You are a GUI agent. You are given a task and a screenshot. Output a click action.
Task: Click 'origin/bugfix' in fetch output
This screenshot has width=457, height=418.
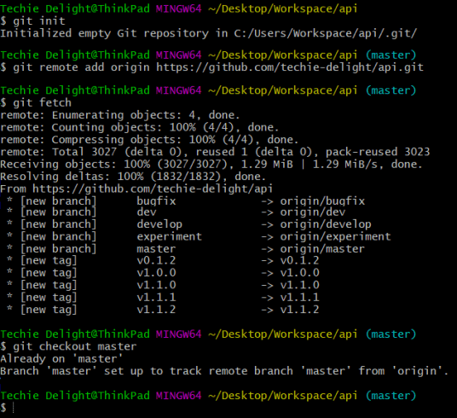click(x=322, y=201)
